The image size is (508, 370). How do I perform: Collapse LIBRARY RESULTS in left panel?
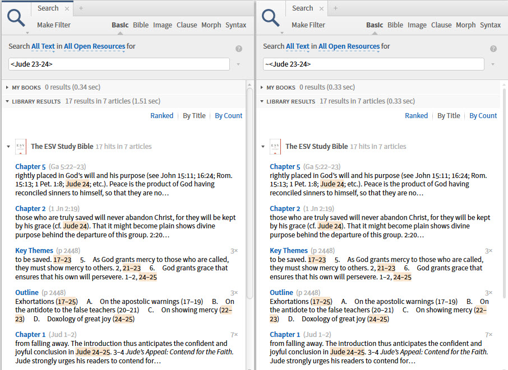(x=7, y=101)
